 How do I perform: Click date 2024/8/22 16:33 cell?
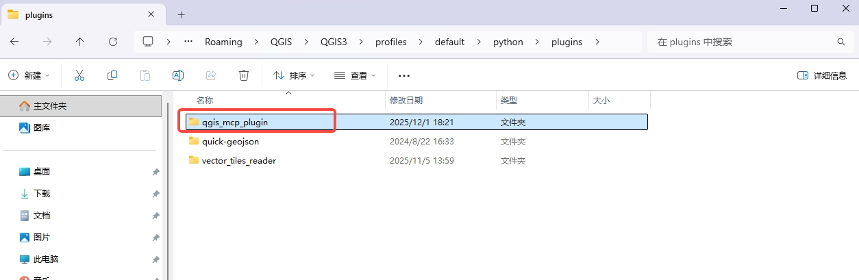click(422, 141)
